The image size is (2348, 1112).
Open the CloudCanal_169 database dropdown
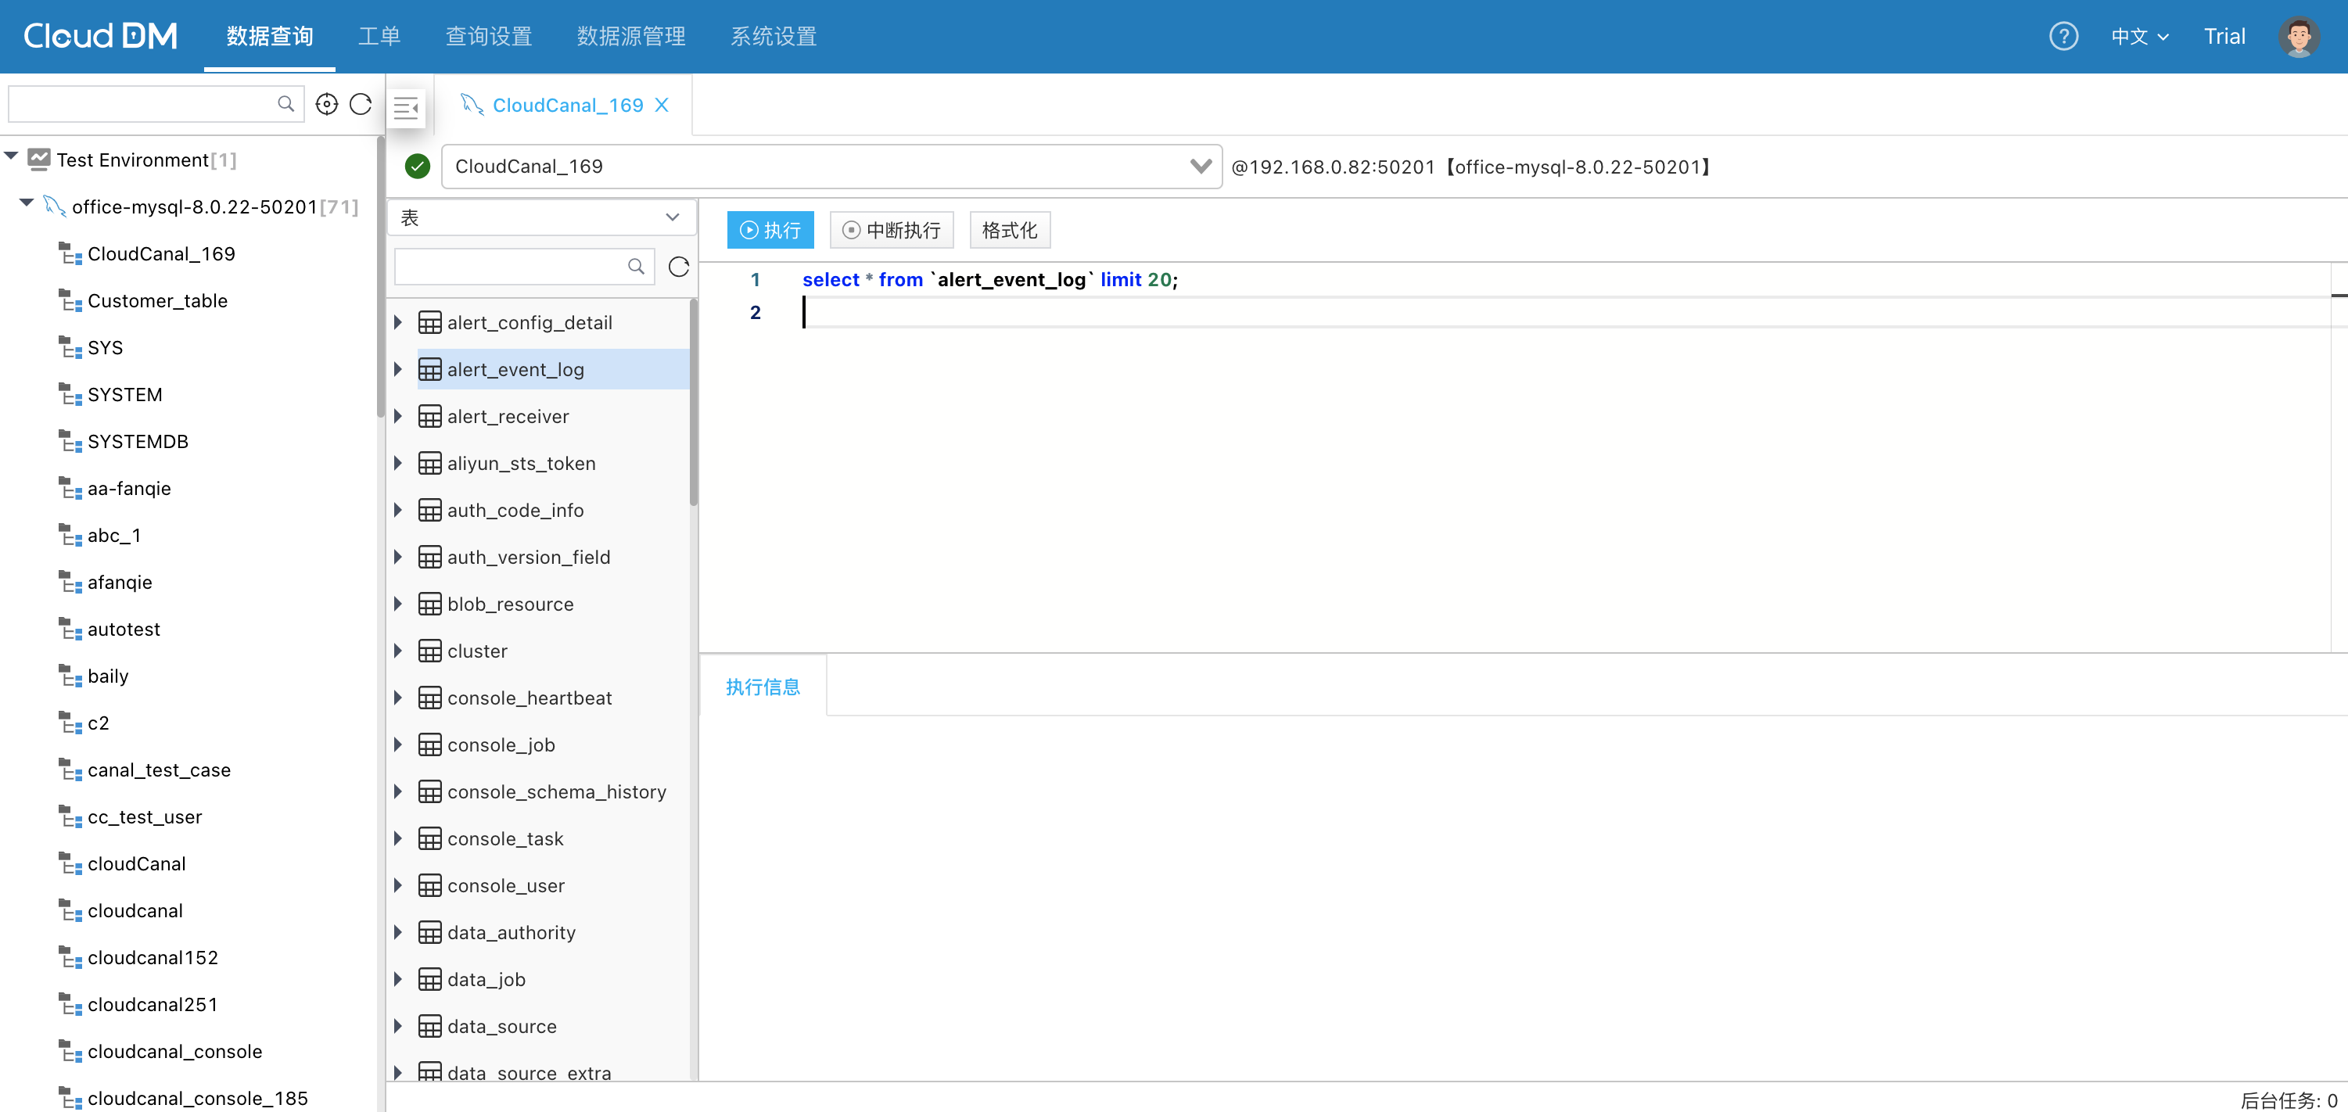(1200, 167)
